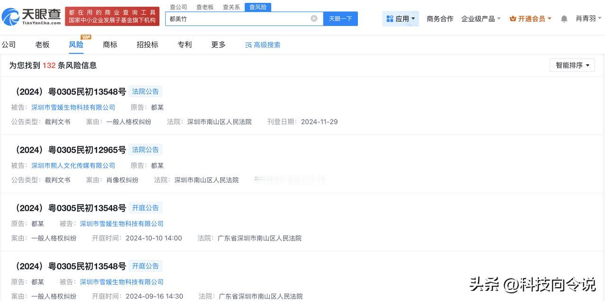Open the notification bell
Image resolution: width=605 pixels, height=301 pixels.
coord(564,19)
